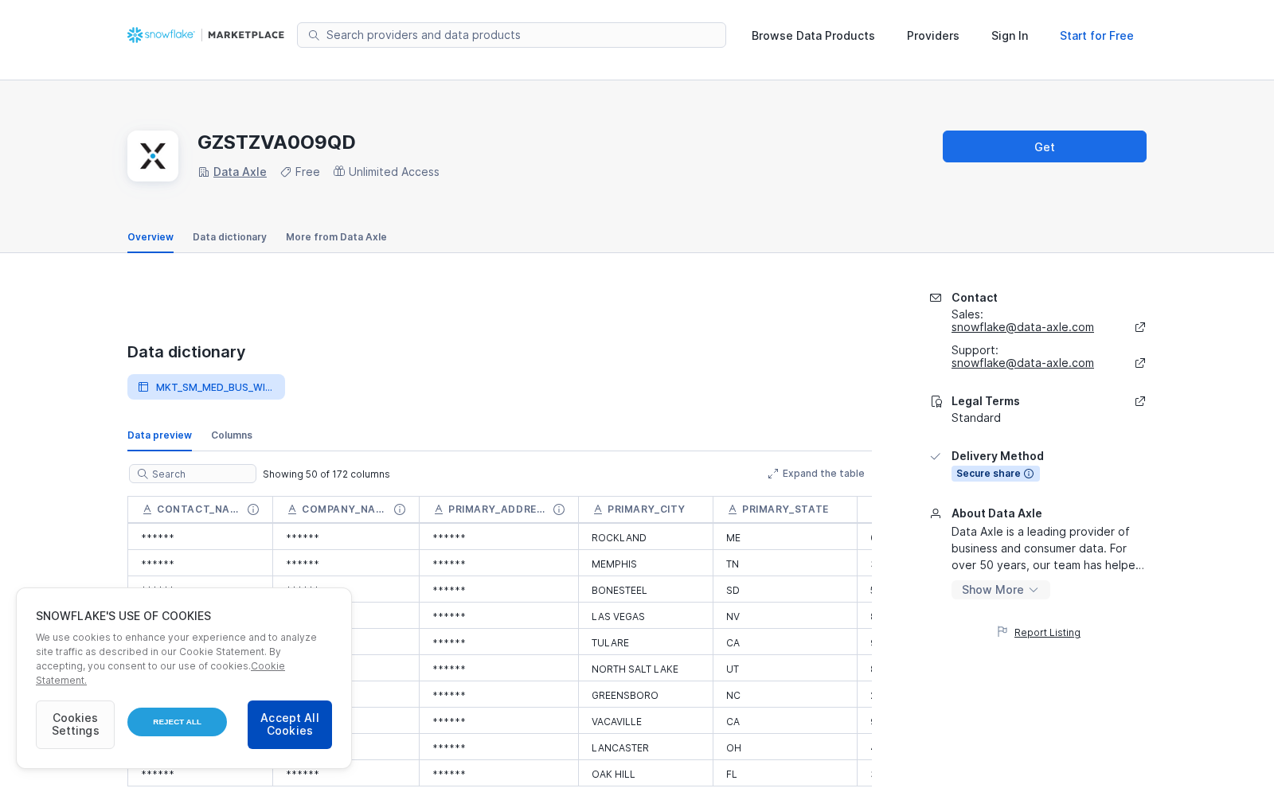Click info icon on Secure share badge
Screen dimensions: 1274x796
pyautogui.click(x=1029, y=474)
